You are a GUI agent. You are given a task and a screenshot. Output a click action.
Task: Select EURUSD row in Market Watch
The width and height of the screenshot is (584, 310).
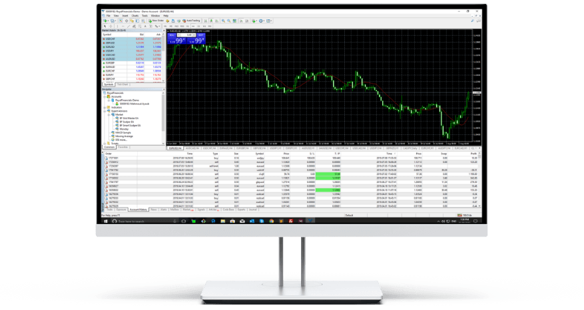pos(111,47)
